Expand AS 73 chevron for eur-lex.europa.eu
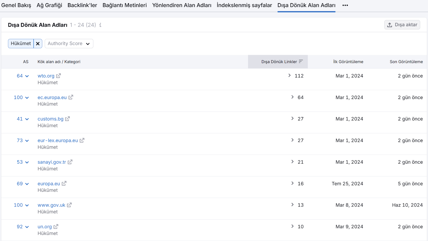This screenshot has height=241, width=428. pyautogui.click(x=27, y=141)
